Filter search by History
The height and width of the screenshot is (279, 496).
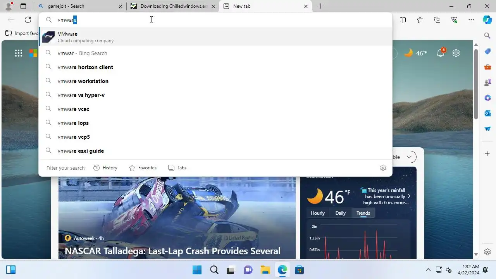tap(105, 168)
